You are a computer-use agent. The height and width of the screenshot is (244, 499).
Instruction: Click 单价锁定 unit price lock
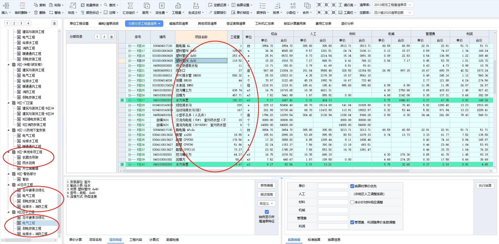[x=242, y=12]
